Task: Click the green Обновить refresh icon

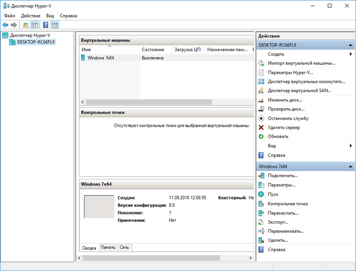Action: [x=261, y=137]
